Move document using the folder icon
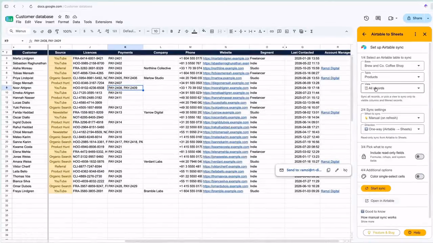This screenshot has height=243, width=433. coord(67,17)
